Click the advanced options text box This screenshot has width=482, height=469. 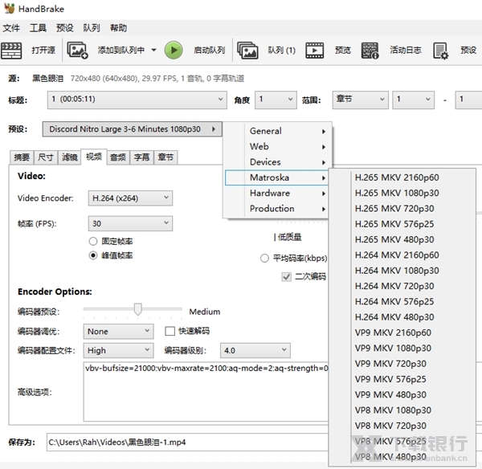coord(206,392)
